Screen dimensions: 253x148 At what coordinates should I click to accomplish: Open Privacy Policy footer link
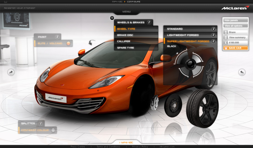click(x=140, y=146)
